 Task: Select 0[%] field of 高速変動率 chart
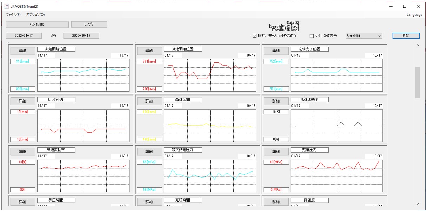click(22, 190)
